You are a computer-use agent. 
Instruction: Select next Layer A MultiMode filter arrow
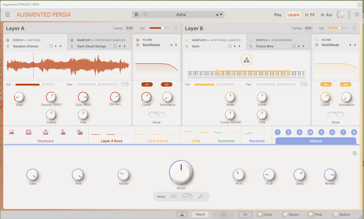pos(176,45)
